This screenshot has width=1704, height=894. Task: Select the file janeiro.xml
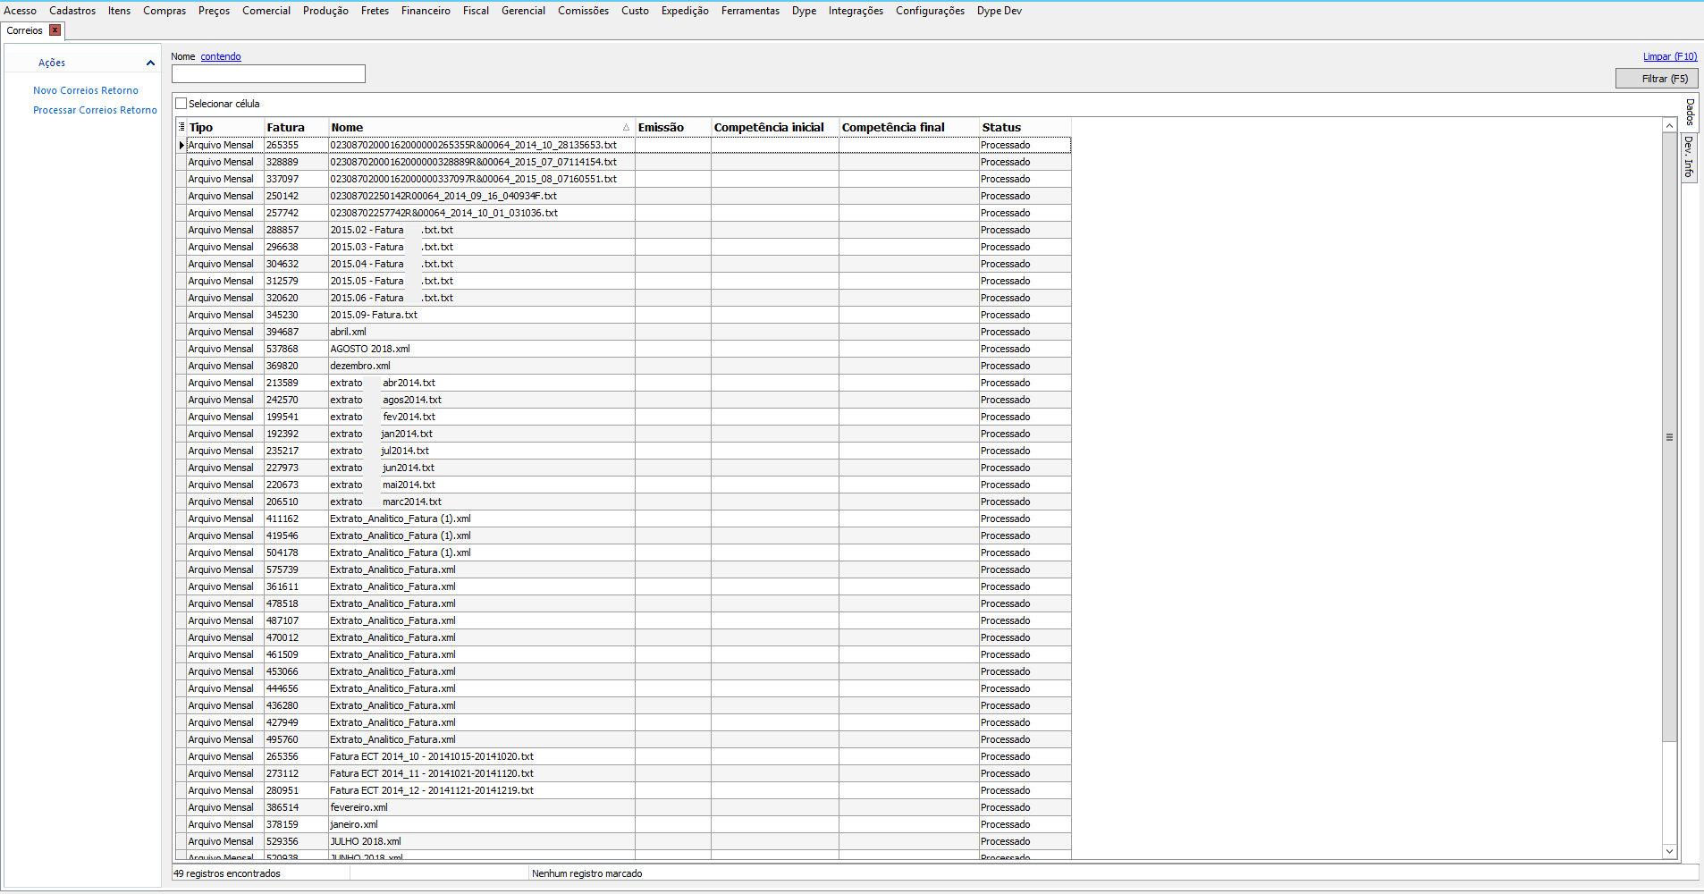point(354,824)
